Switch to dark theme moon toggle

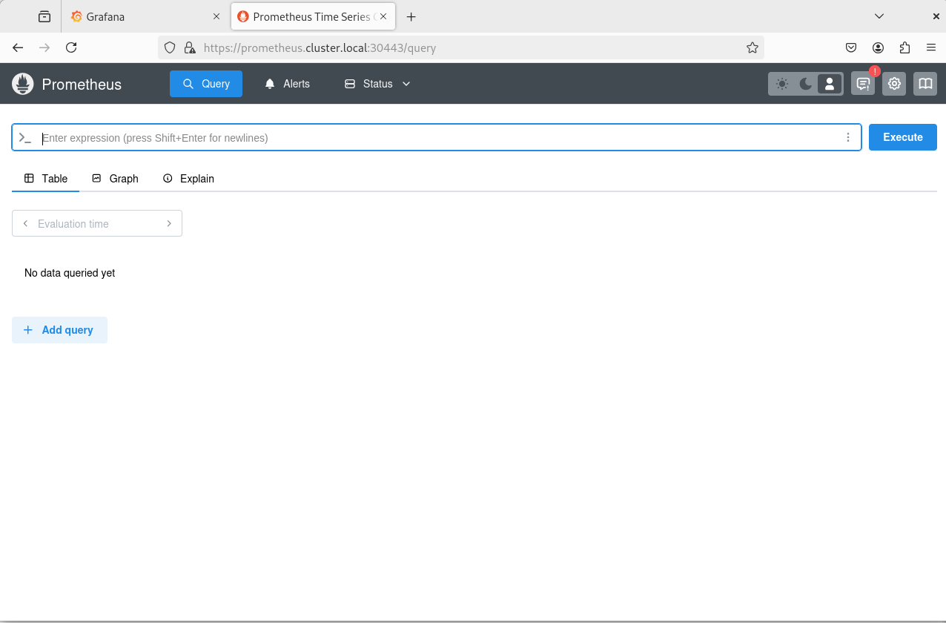click(806, 84)
